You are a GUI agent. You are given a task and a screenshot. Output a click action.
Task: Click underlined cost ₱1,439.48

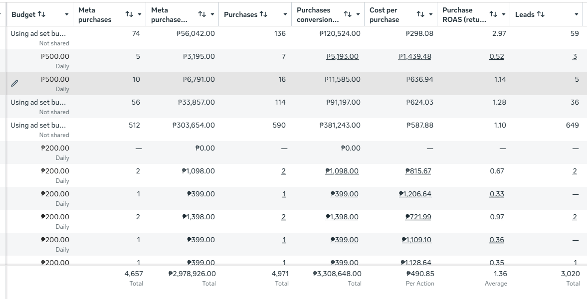point(415,56)
